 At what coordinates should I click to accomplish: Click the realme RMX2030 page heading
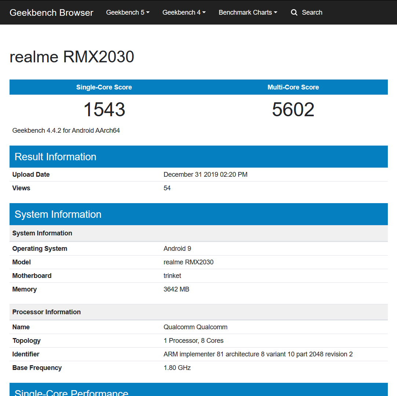(72, 57)
